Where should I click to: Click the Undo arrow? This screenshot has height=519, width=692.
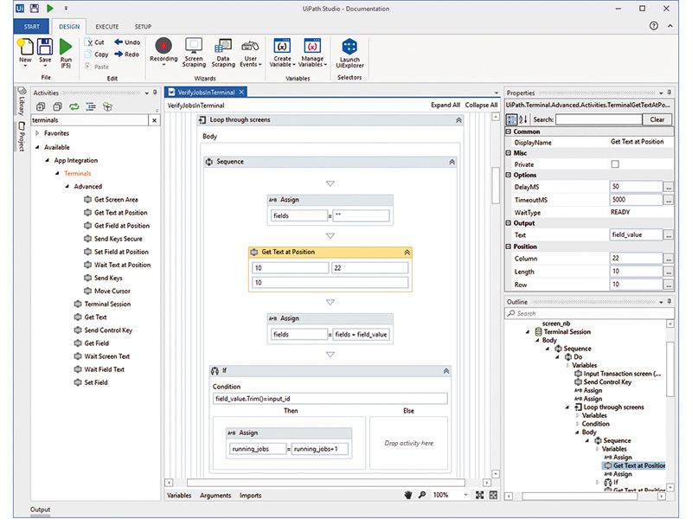click(127, 42)
